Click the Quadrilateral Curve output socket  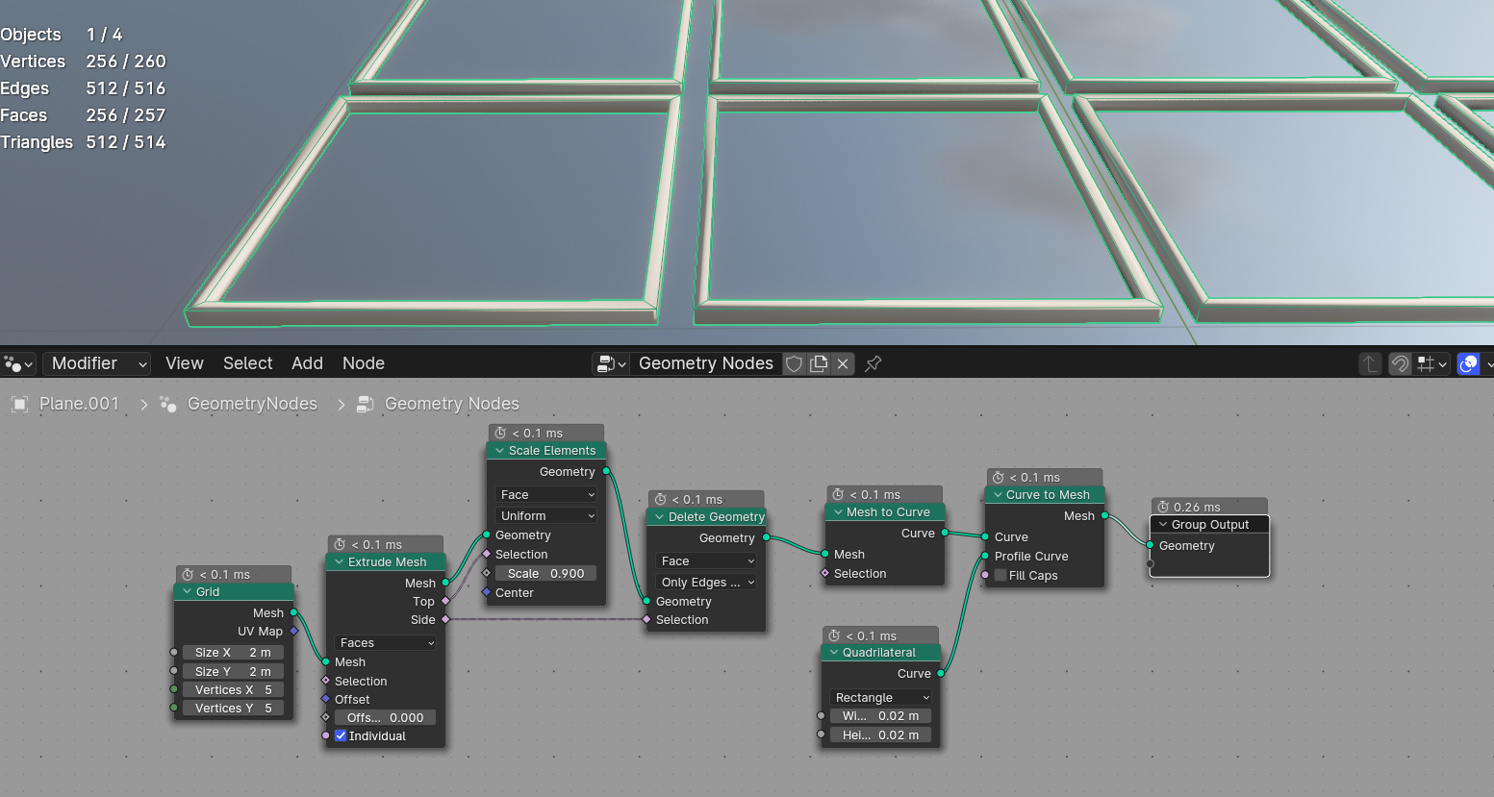click(940, 674)
